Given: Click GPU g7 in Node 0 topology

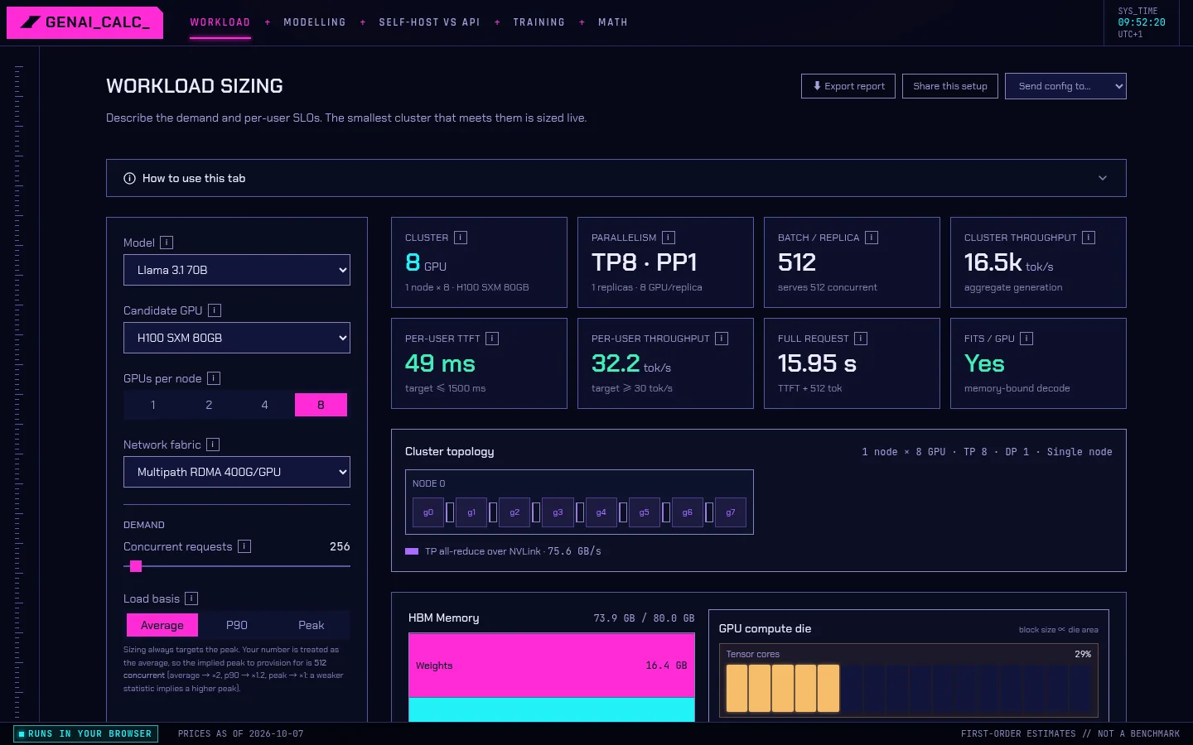Looking at the screenshot, I should (x=730, y=512).
